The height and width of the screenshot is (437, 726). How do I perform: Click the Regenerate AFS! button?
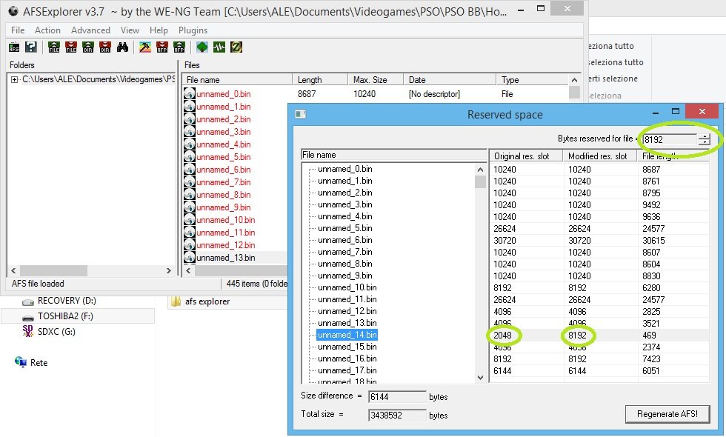coord(667,414)
